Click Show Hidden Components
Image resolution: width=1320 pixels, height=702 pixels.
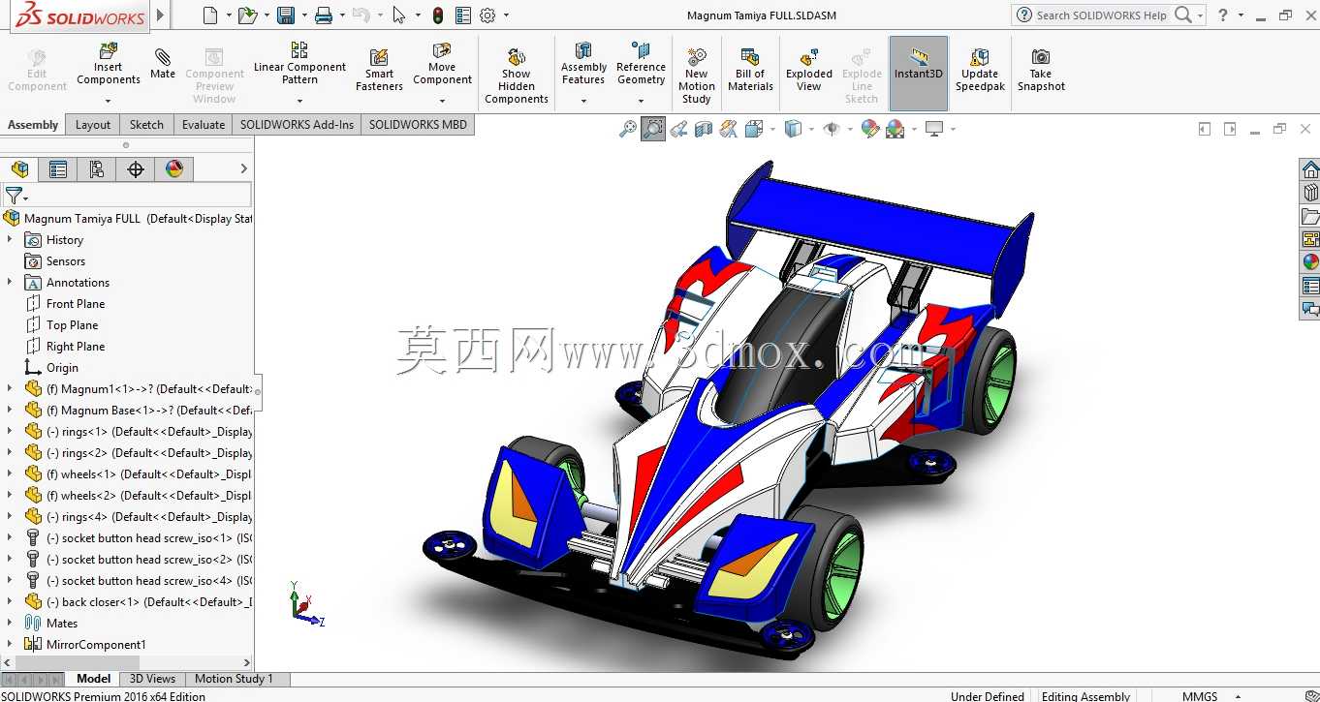(x=517, y=76)
